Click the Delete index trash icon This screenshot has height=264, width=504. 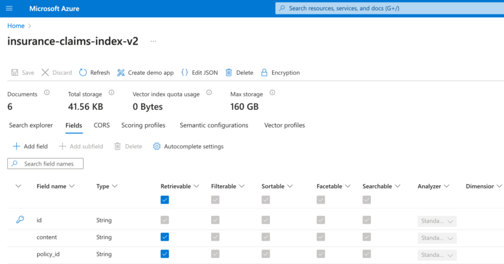coord(229,72)
